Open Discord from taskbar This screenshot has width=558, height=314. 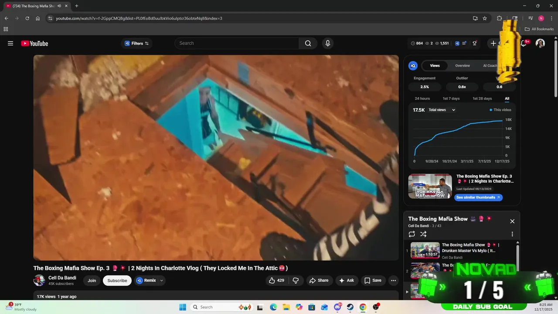pos(337,307)
